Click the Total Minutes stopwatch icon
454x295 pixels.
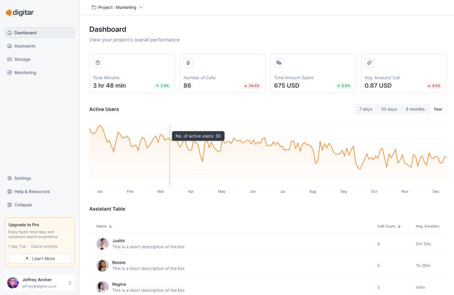coord(98,63)
